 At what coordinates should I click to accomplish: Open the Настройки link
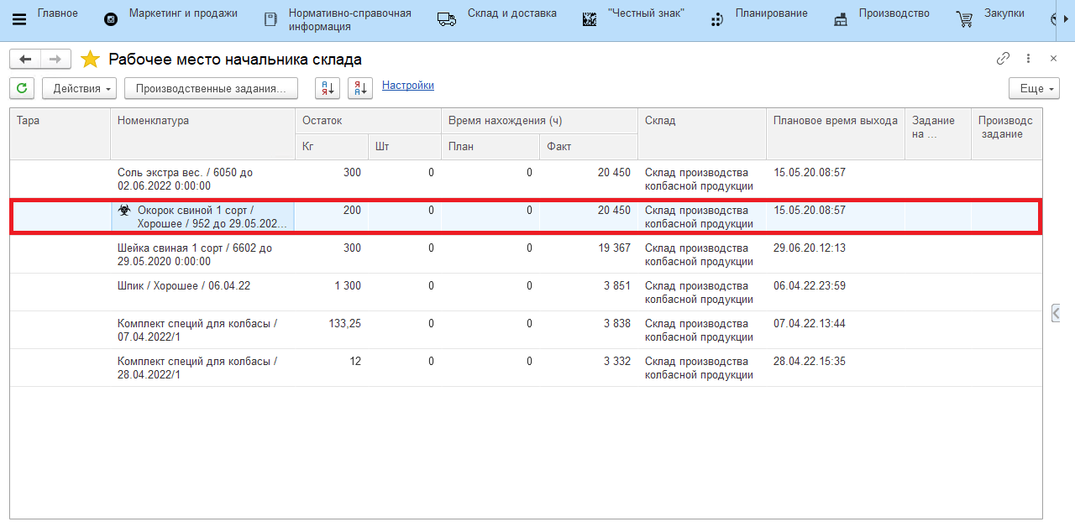407,86
